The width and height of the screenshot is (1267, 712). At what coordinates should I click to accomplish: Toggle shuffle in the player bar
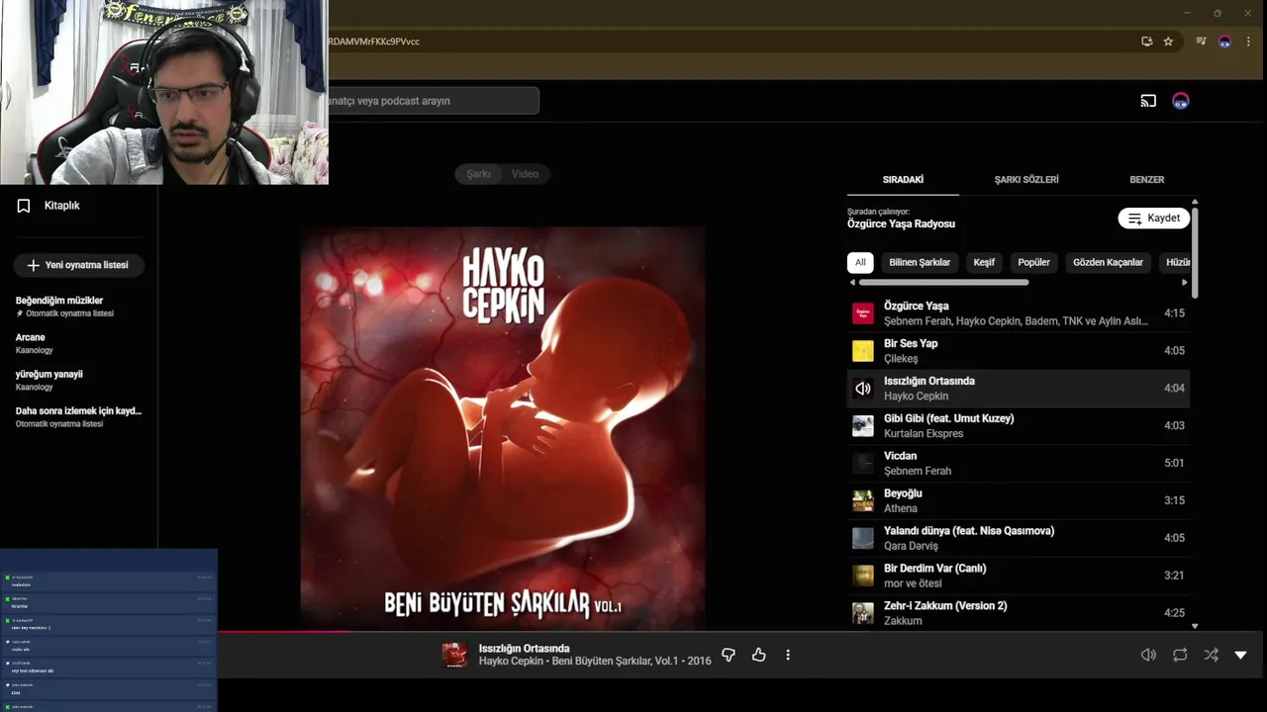[1211, 655]
